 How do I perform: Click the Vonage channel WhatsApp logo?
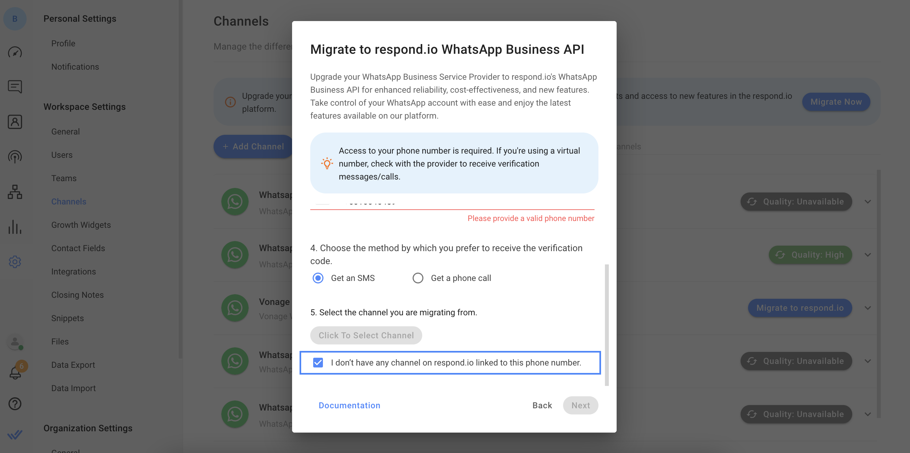235,308
